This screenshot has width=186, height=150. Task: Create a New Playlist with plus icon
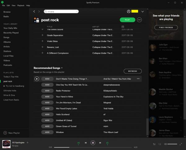[5, 133]
